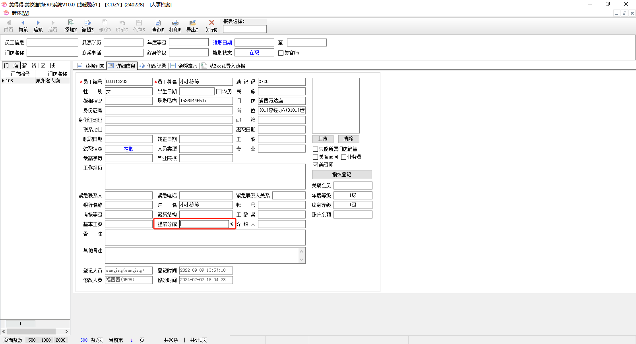This screenshot has height=344, width=636.
Task: Go to previous record (前笔)
Action: point(23,26)
